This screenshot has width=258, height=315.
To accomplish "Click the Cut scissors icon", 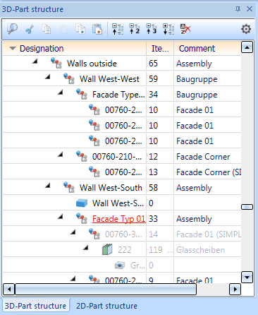I will pos(30,30).
